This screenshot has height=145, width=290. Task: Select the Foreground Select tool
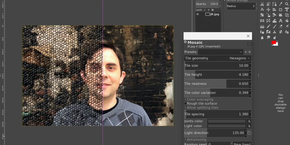(268, 4)
